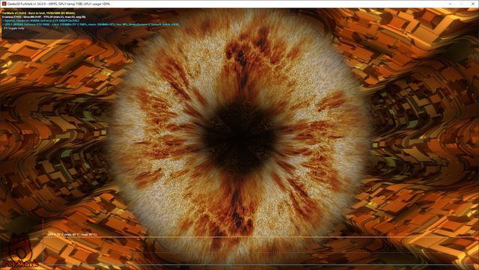The height and width of the screenshot is (270, 479).
Task: Click the 'Burn-in test' overlay header line
Action: point(38,13)
